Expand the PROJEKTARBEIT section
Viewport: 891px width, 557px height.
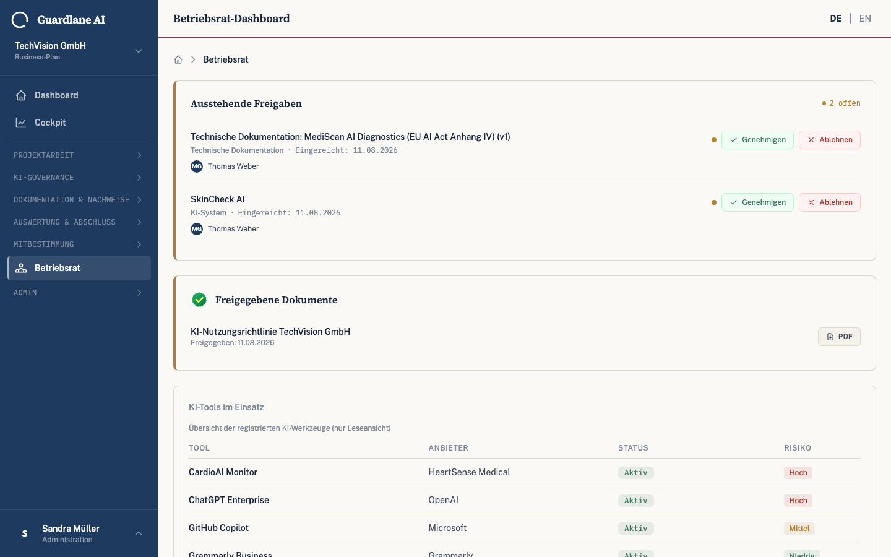[79, 155]
